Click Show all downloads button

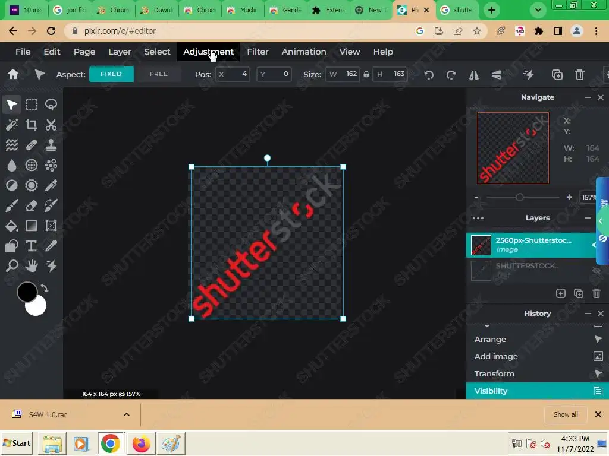tap(566, 414)
